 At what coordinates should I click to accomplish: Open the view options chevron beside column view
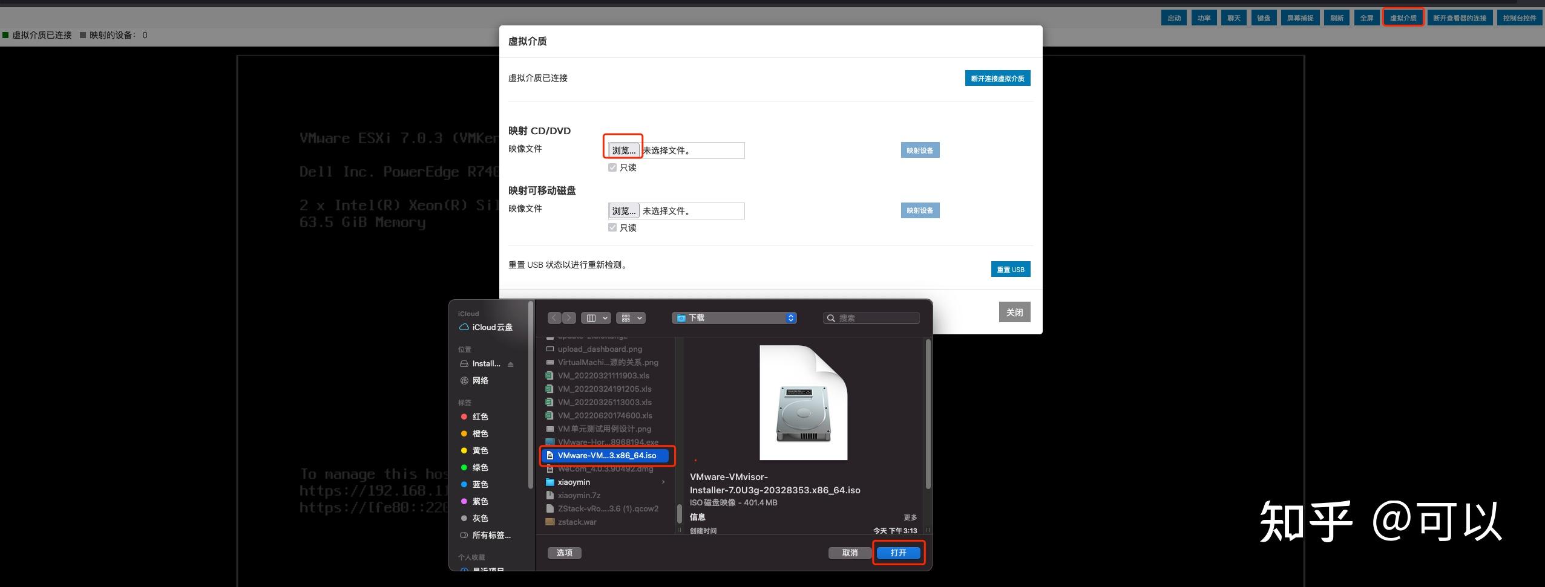[x=605, y=318]
